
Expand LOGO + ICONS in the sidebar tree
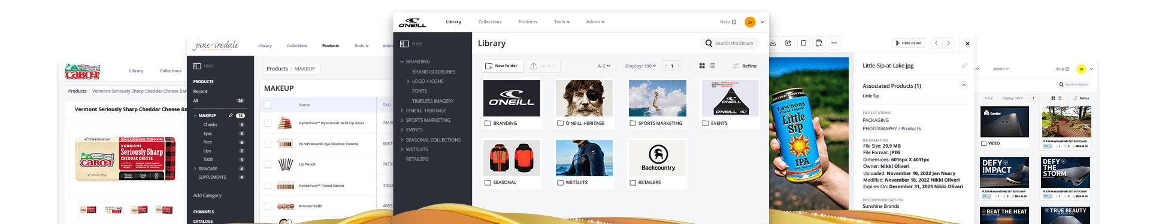(408, 81)
